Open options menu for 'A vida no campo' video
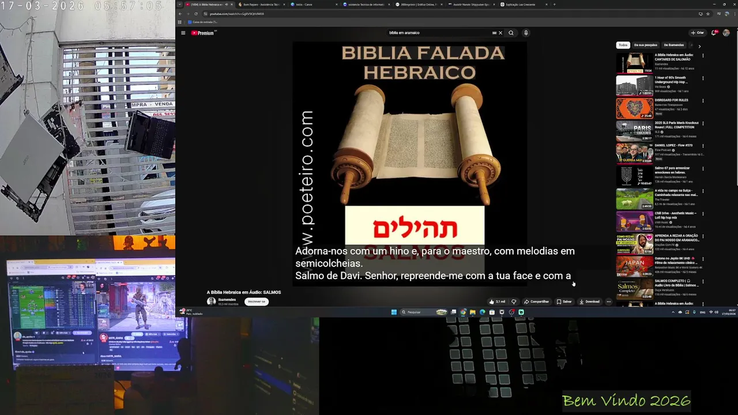Screen dimensions: 738x415 click(x=703, y=191)
